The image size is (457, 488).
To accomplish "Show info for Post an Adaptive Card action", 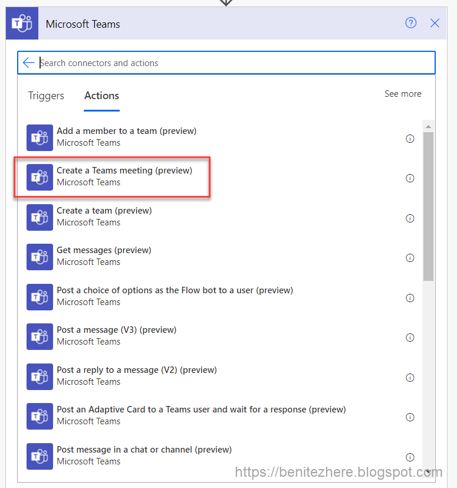I will pyautogui.click(x=410, y=417).
